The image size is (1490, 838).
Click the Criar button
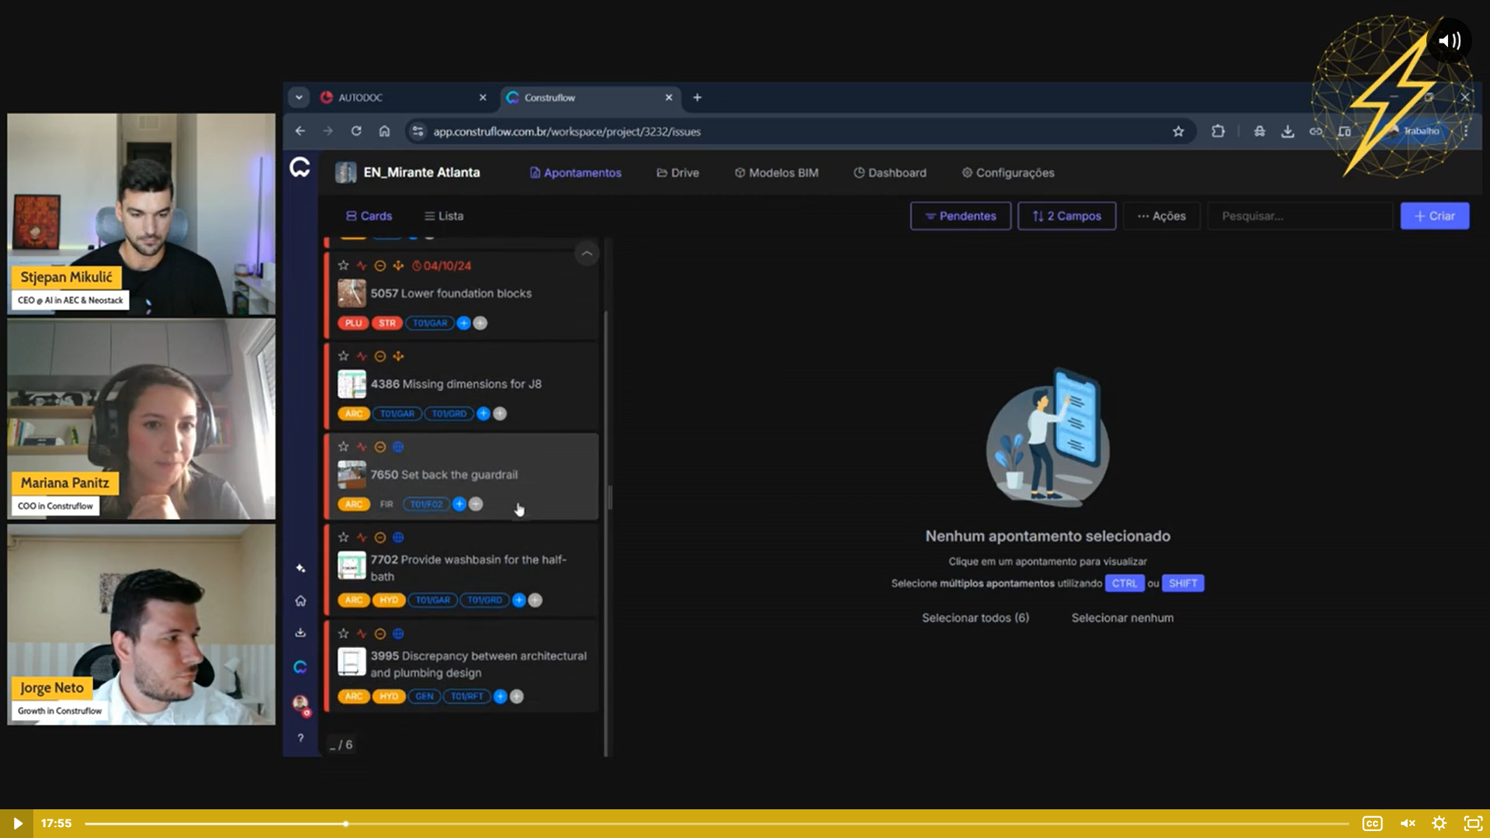1434,216
